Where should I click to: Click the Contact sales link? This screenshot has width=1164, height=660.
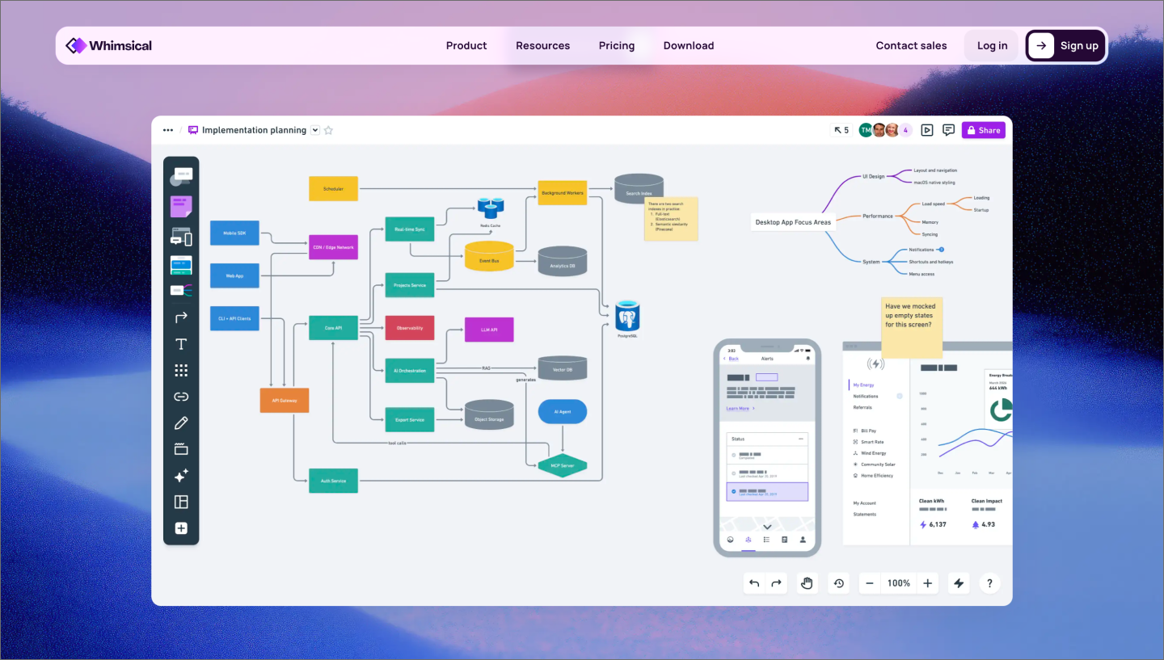(911, 45)
